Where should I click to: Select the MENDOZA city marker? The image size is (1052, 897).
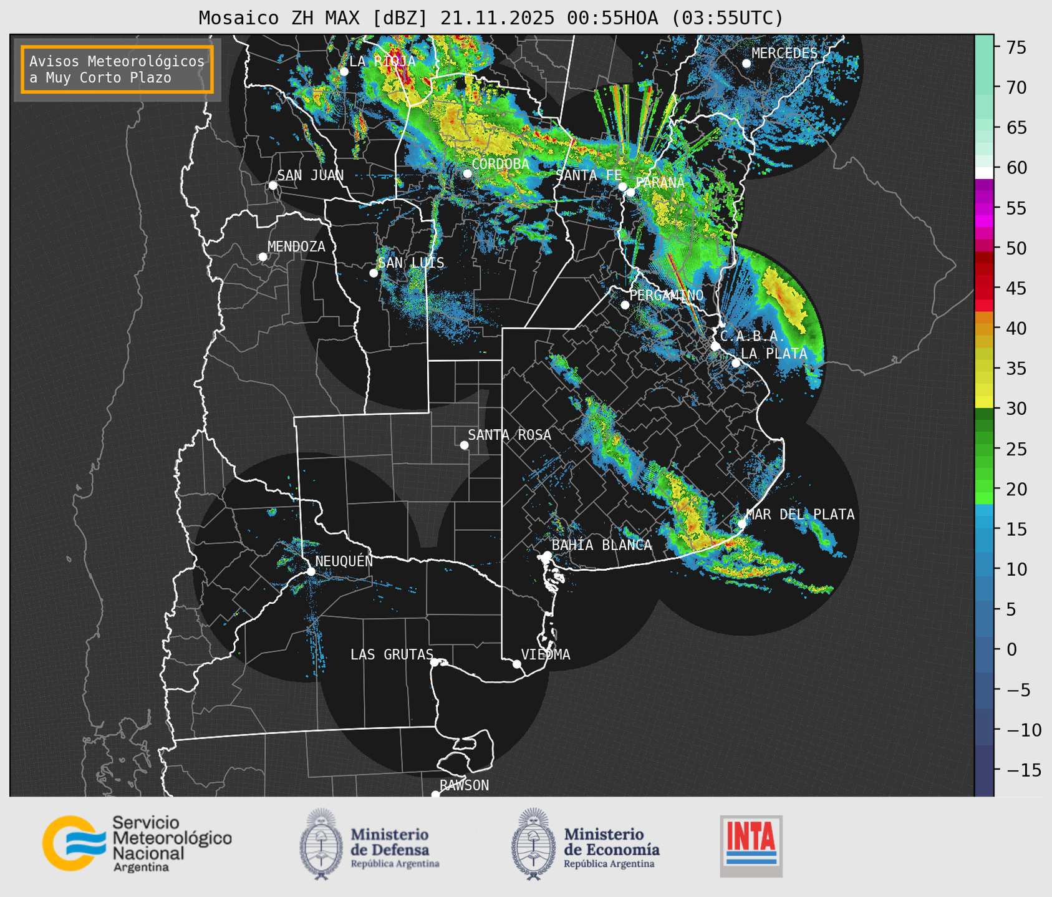pos(263,257)
